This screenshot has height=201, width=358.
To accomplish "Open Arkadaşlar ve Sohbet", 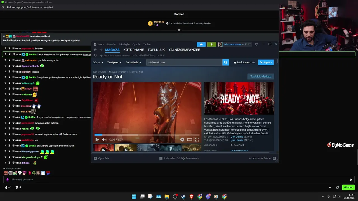I will click(262, 158).
